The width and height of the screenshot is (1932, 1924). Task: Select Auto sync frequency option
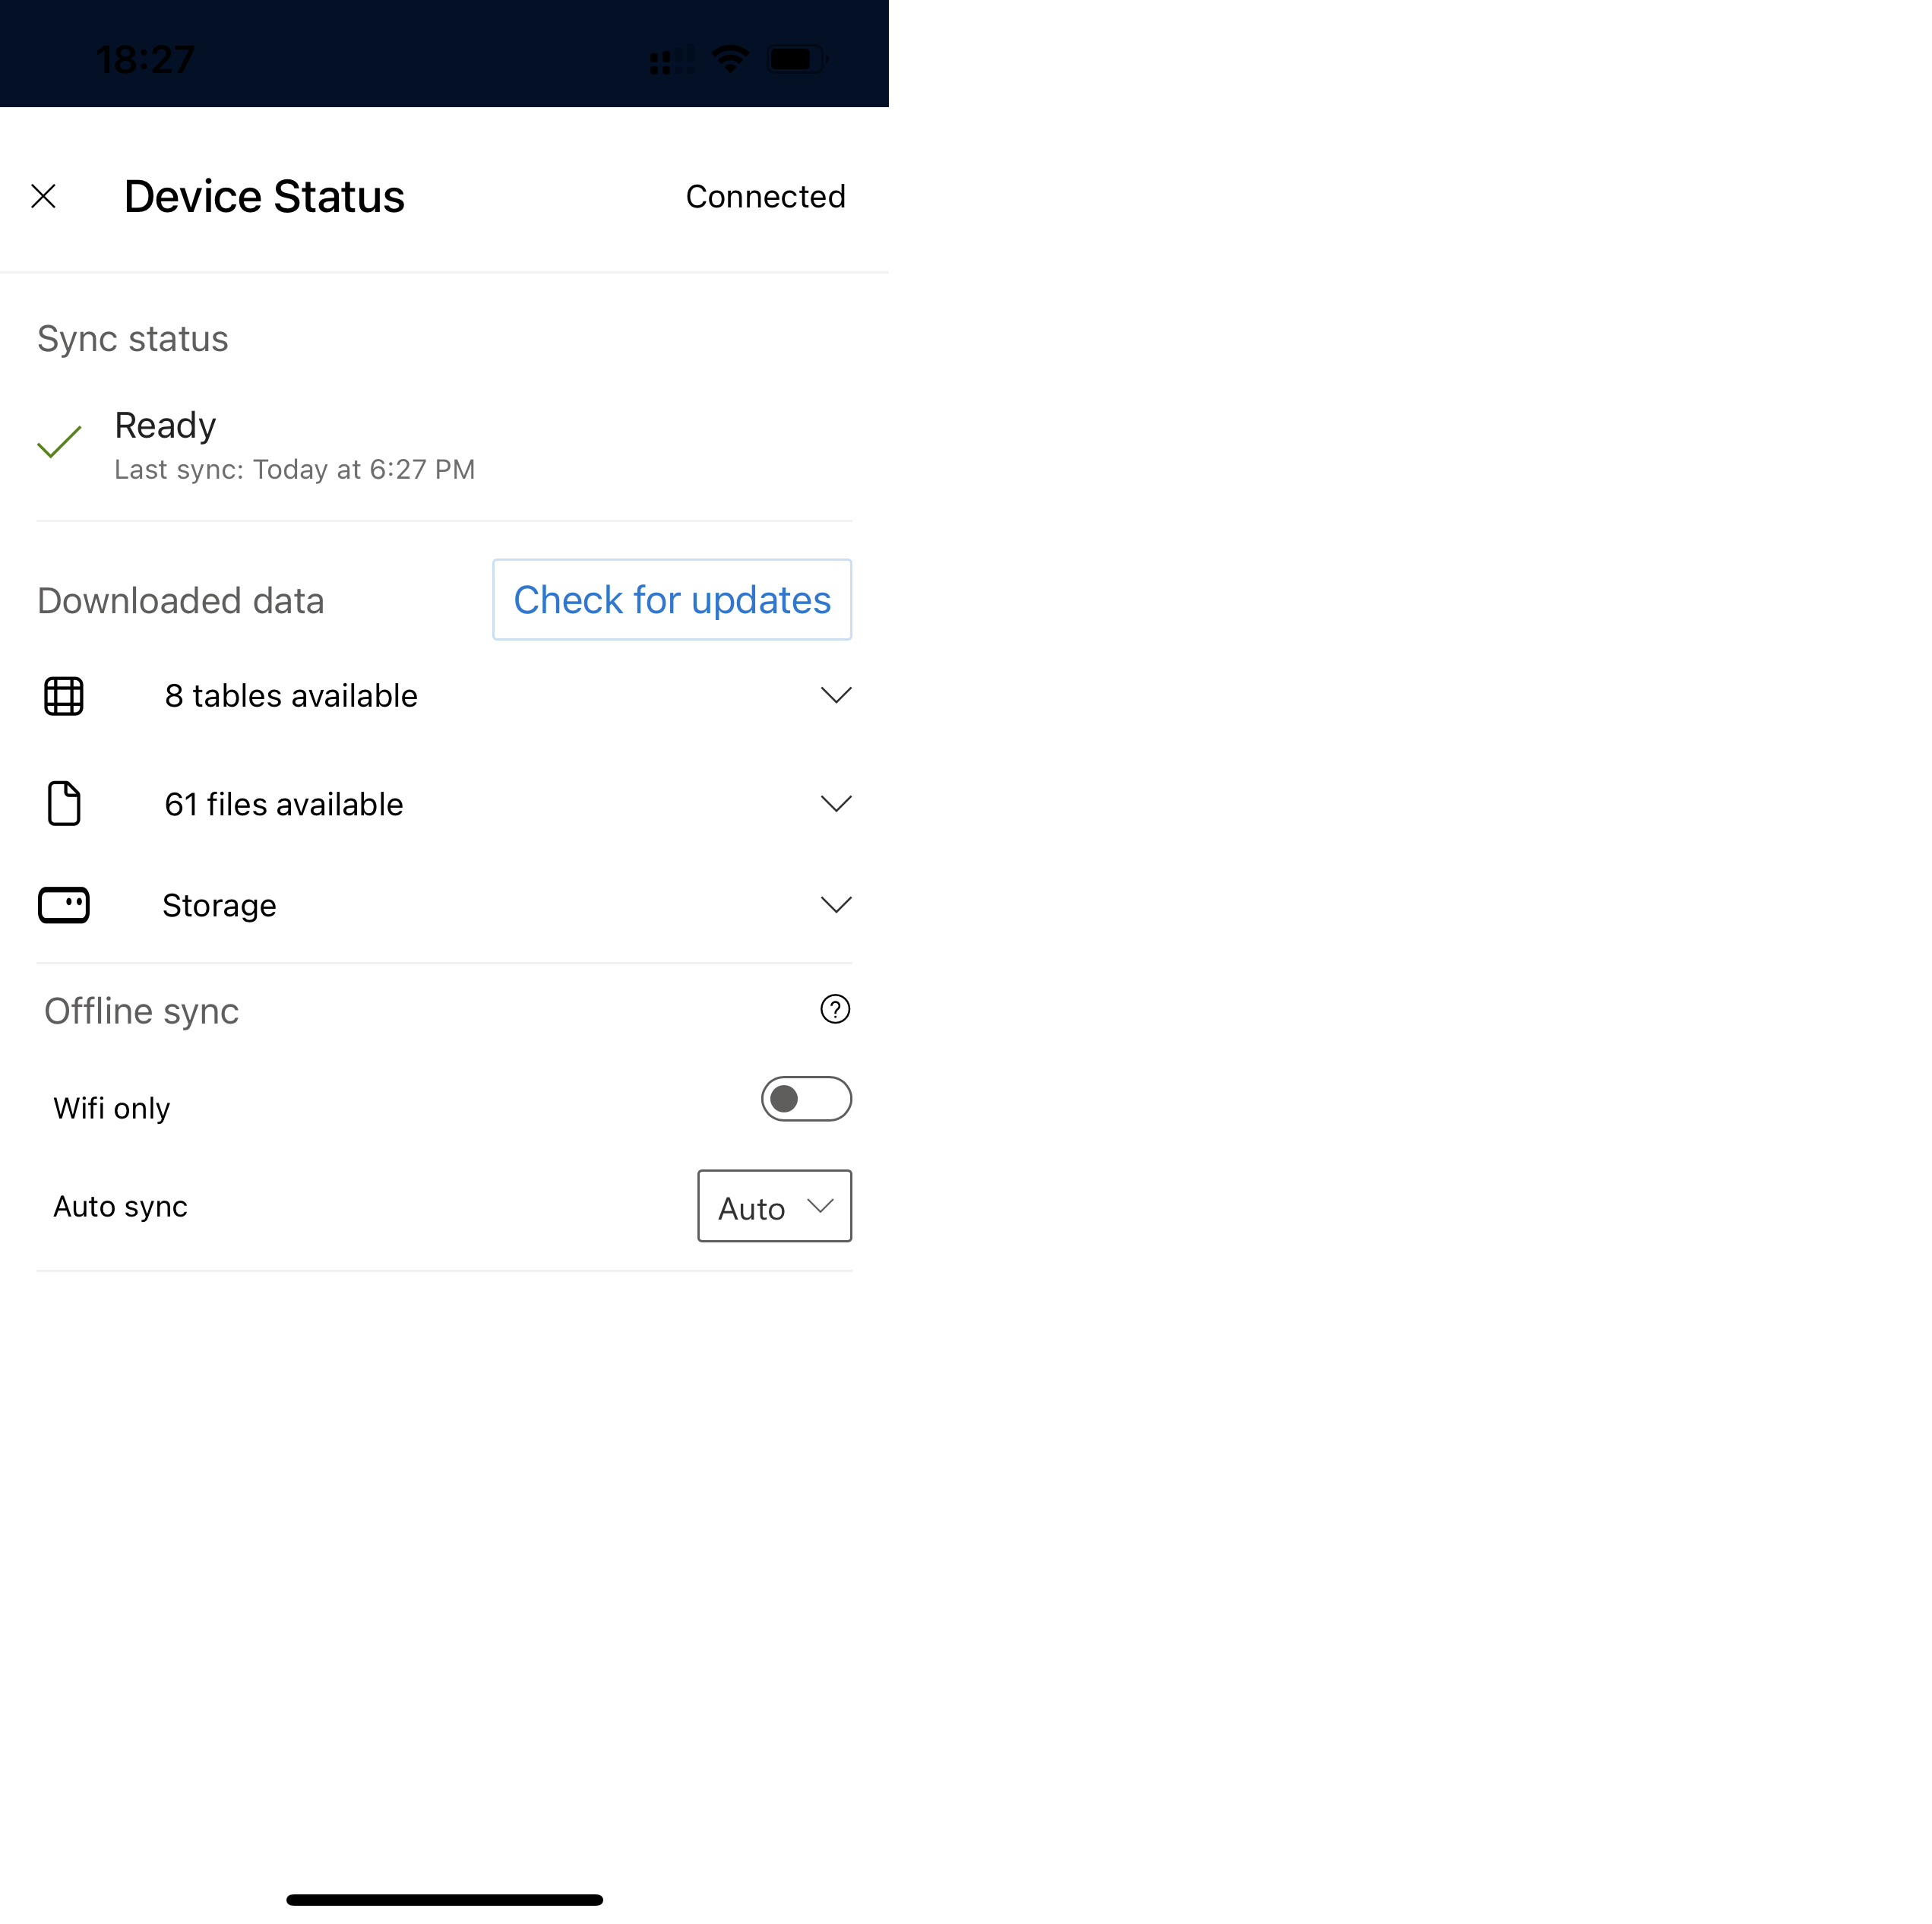pos(771,1205)
